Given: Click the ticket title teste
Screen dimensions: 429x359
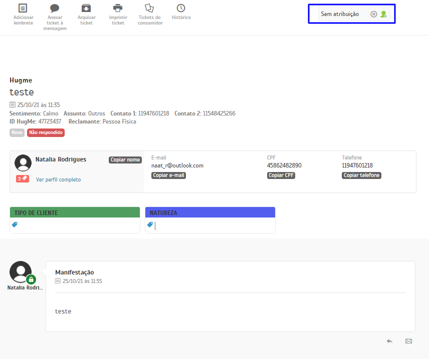Looking at the screenshot, I should [22, 92].
